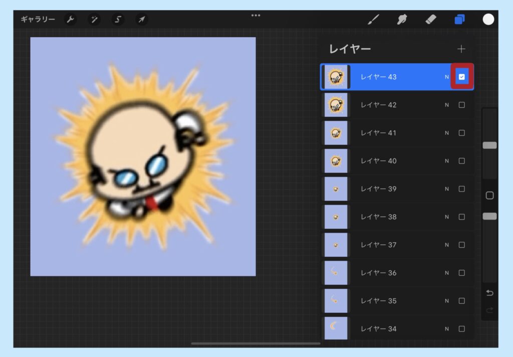The image size is (513, 357).
Task: Click the レイヤー 34 layer name
Action: click(379, 329)
